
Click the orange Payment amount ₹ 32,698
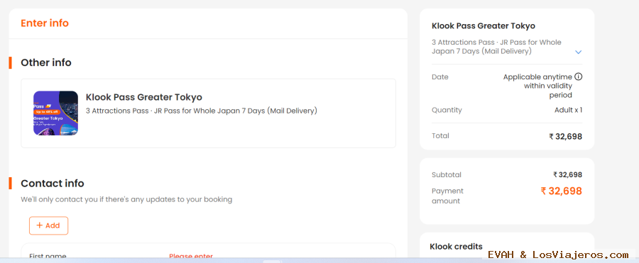tap(561, 191)
